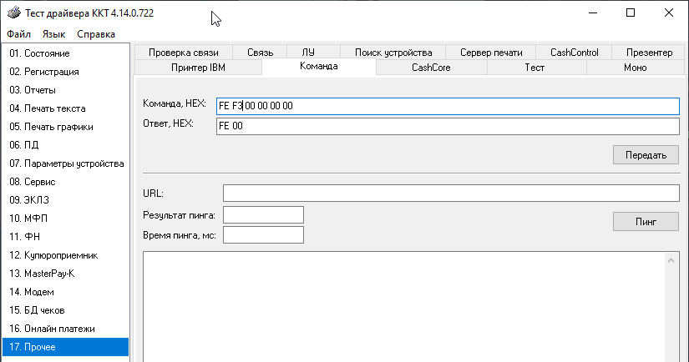Switch to the Моно tab

coord(635,68)
